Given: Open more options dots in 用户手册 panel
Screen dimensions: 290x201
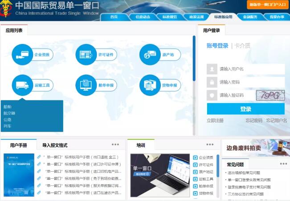Looking at the screenshot, I should coord(115,145).
